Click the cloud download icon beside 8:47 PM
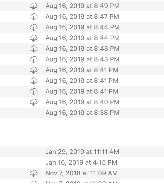The width and height of the screenshot is (164, 186). coord(34,17)
